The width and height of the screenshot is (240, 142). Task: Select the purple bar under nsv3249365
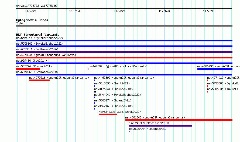(x=160, y=126)
